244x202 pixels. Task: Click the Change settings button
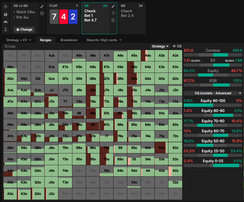24,29
